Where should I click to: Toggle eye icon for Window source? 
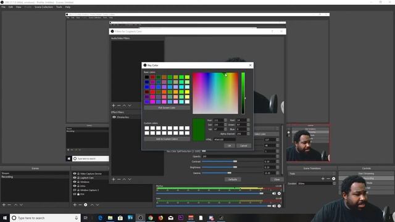point(75,181)
